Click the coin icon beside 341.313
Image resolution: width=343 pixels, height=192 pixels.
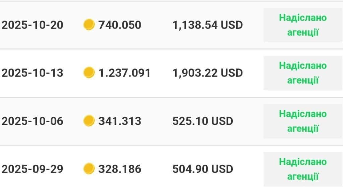89,121
